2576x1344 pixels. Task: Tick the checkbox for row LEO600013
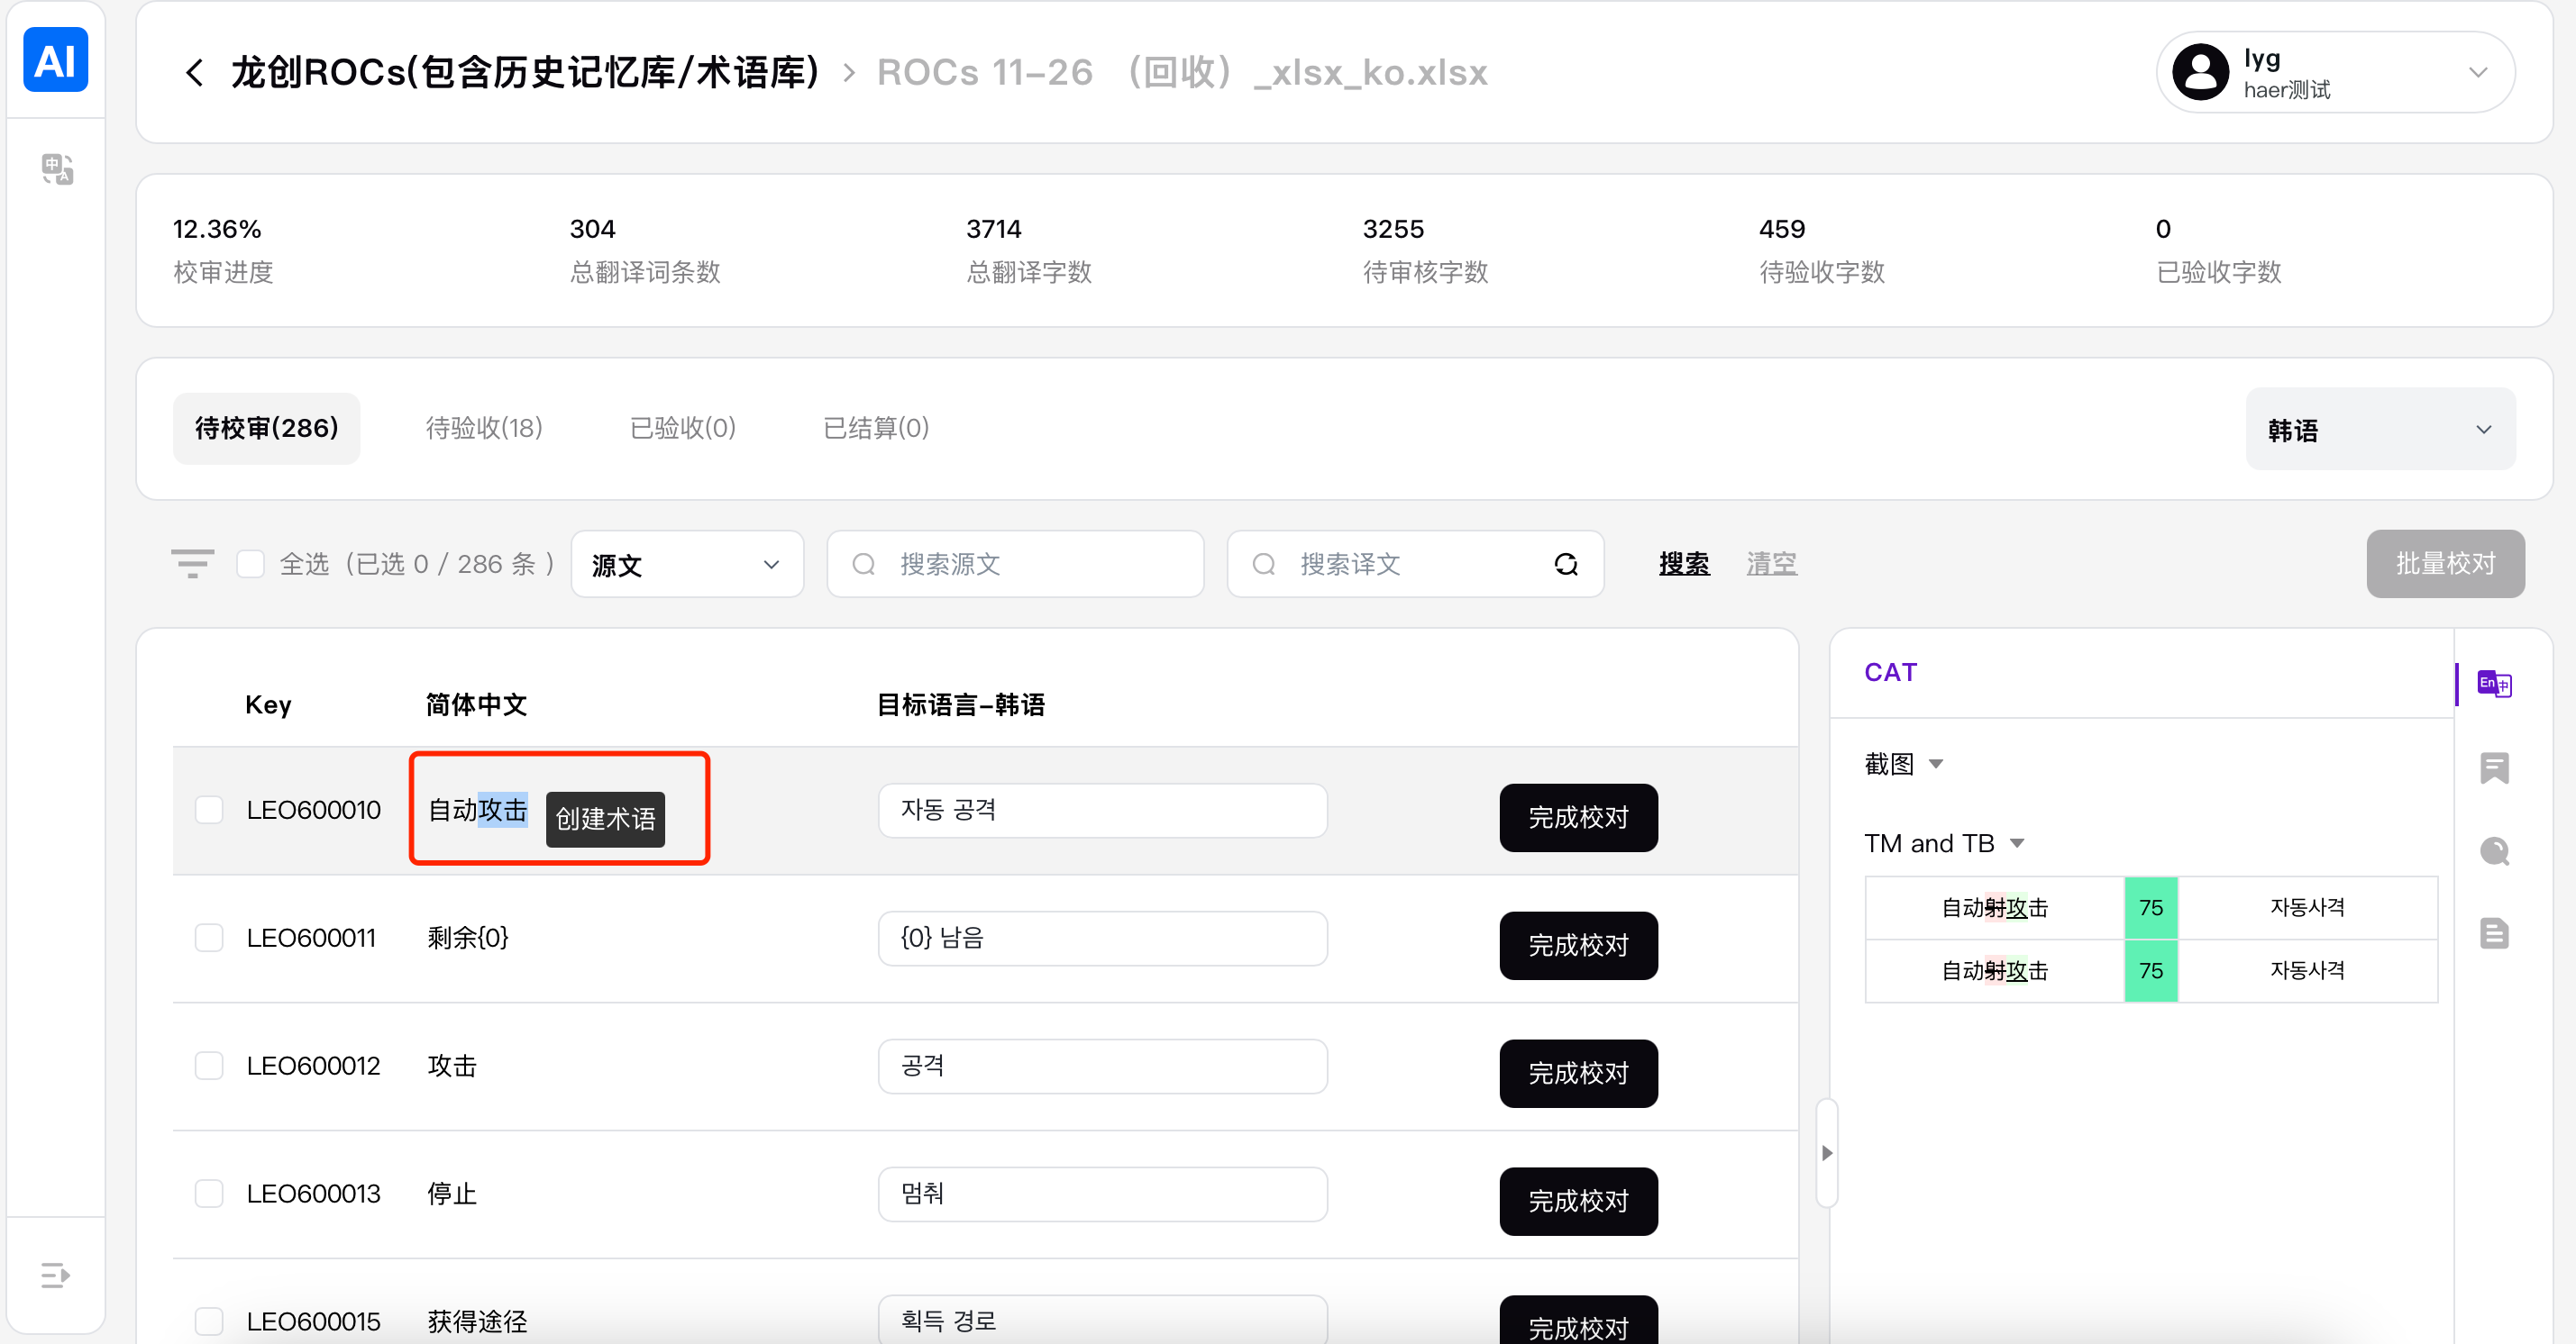coord(209,1194)
